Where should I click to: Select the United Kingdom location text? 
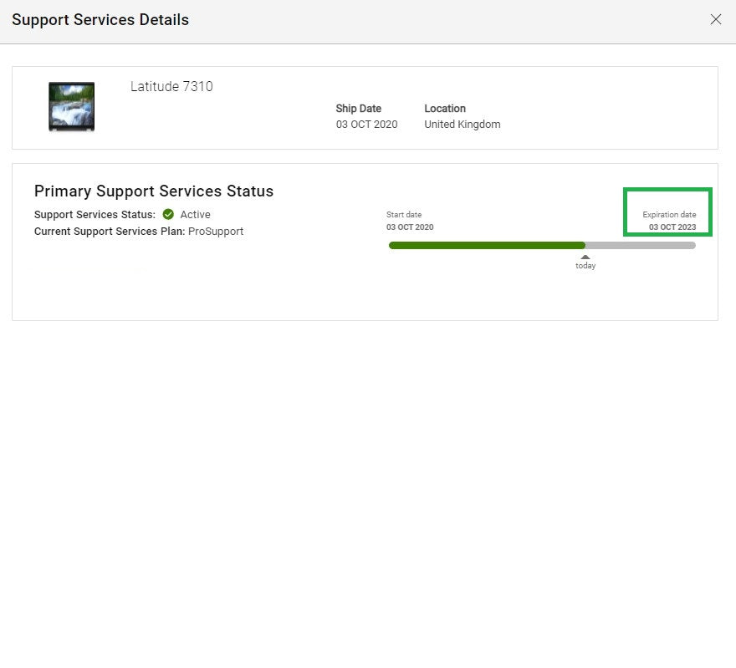click(x=462, y=125)
